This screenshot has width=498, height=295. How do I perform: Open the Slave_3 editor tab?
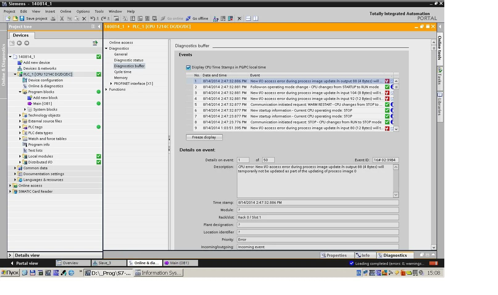point(109,263)
